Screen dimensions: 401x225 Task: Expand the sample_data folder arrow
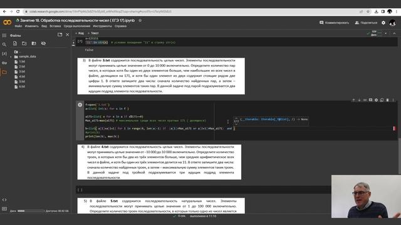click(x=11, y=57)
